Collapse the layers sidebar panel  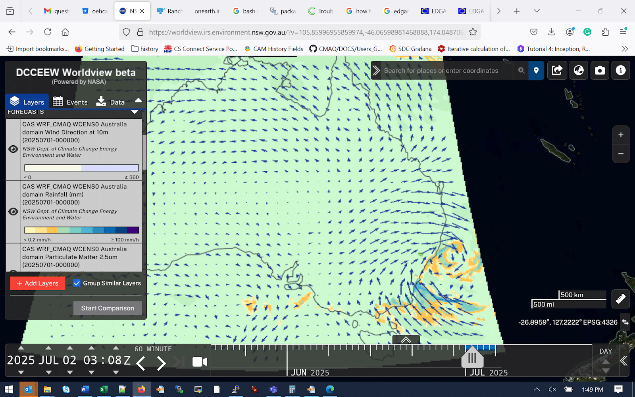point(138,100)
